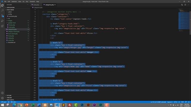
Task: Click the feedback icon in status bar
Action: click(186, 102)
